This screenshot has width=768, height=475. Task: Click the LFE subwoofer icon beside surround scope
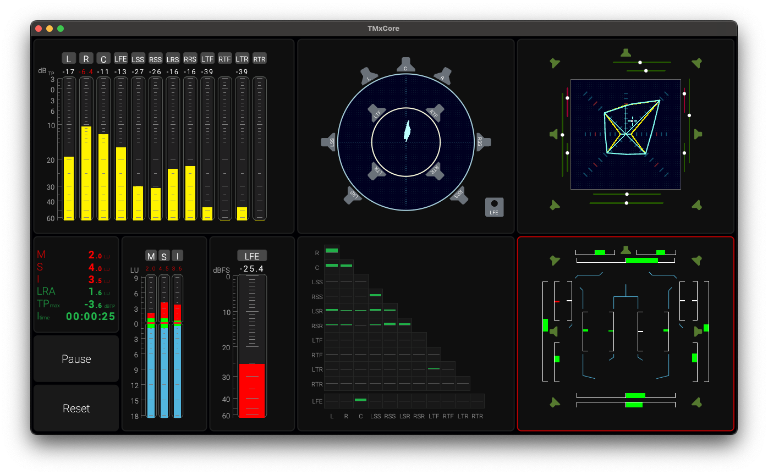(x=494, y=207)
